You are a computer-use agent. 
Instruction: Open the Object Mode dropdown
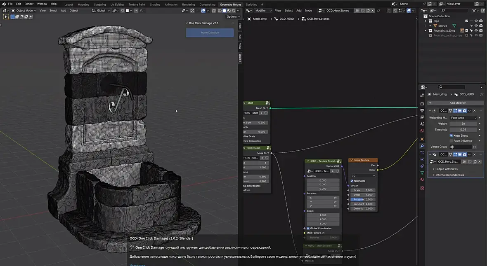coord(24,11)
